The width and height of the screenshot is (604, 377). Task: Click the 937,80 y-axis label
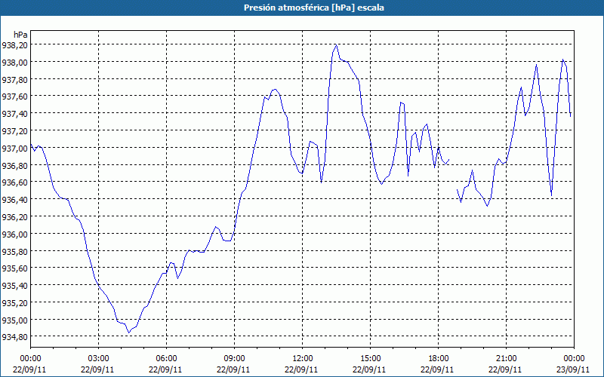pos(14,80)
